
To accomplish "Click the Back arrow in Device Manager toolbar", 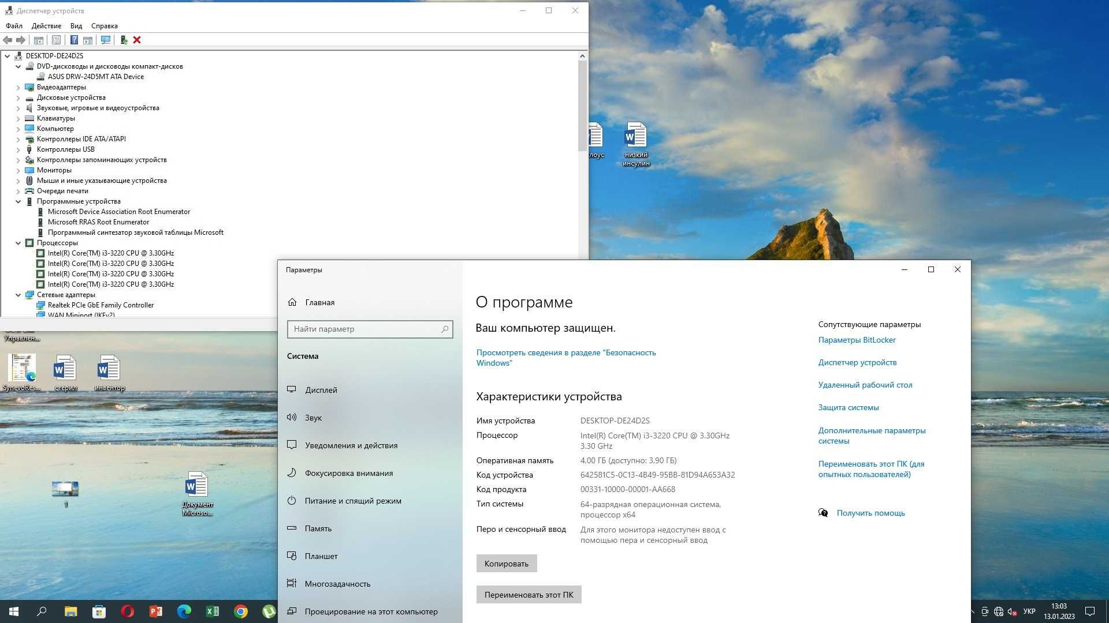I will click(x=8, y=40).
